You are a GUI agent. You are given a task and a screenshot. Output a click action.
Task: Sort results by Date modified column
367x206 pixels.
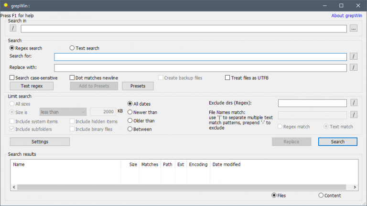click(x=227, y=164)
